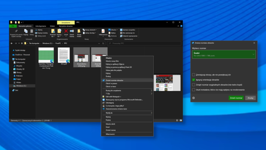266x150 pixels.
Task: Uncheck Ignoruj orientację obrazów
Action: 194,80
